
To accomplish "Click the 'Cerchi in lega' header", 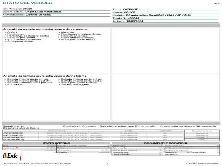I will tap(202, 131).
